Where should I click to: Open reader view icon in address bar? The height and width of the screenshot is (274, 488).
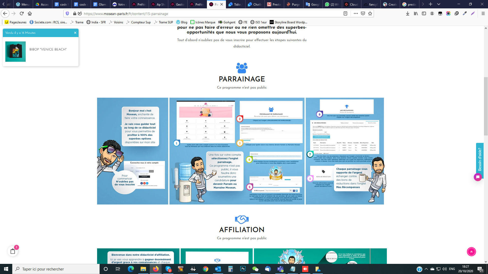pos(345,13)
